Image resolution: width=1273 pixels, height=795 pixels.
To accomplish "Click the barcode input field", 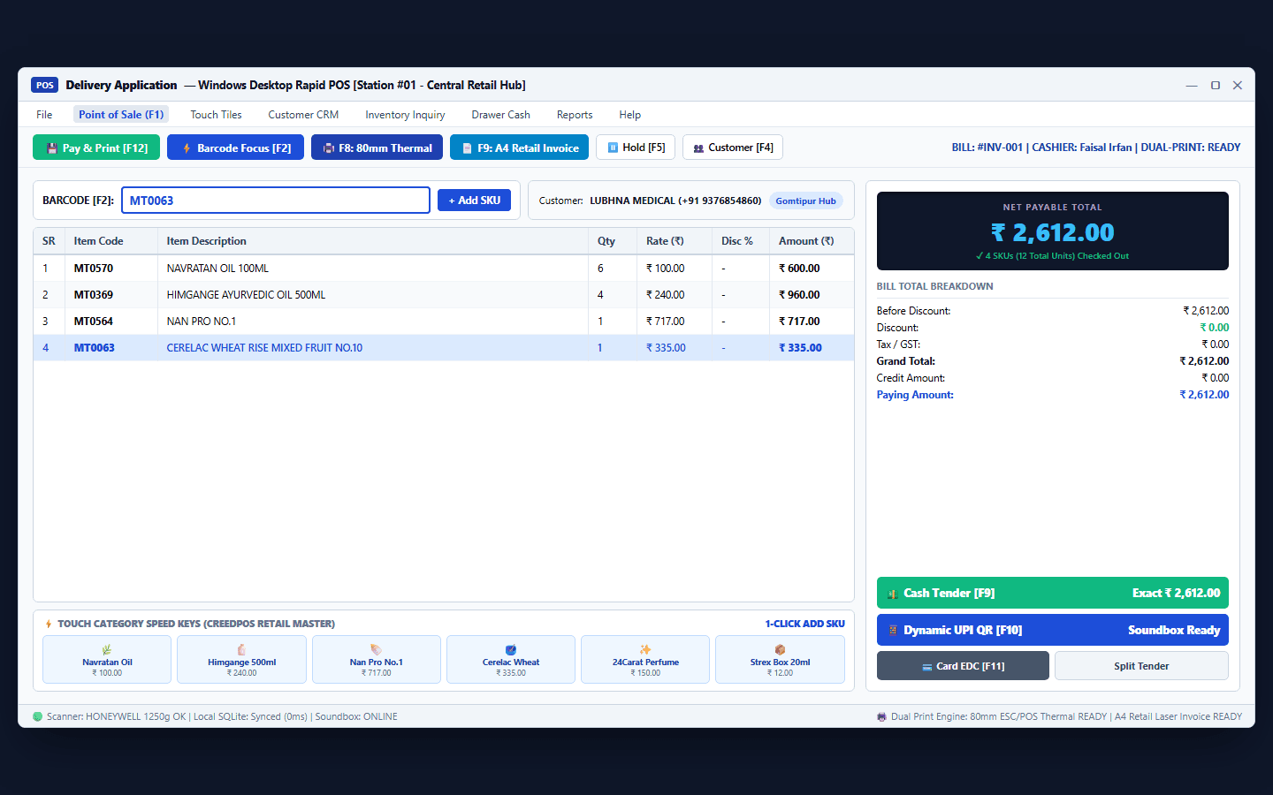I will [276, 201].
